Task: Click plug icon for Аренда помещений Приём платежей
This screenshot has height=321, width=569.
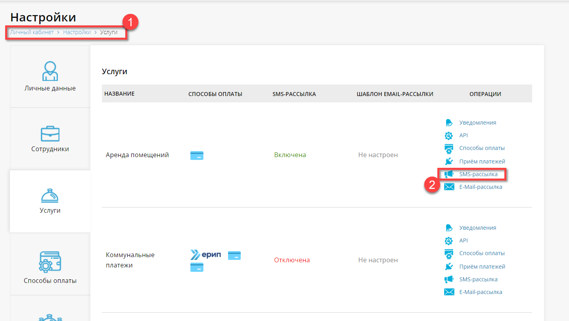Action: tap(449, 161)
